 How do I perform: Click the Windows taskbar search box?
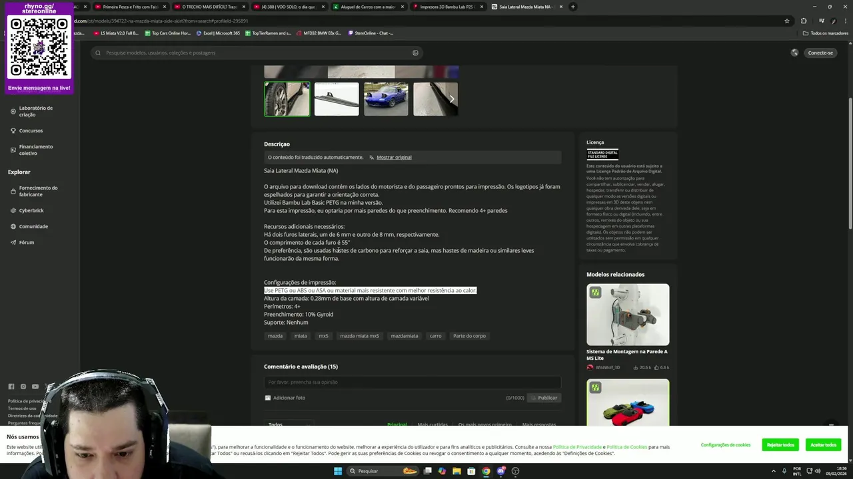(383, 471)
